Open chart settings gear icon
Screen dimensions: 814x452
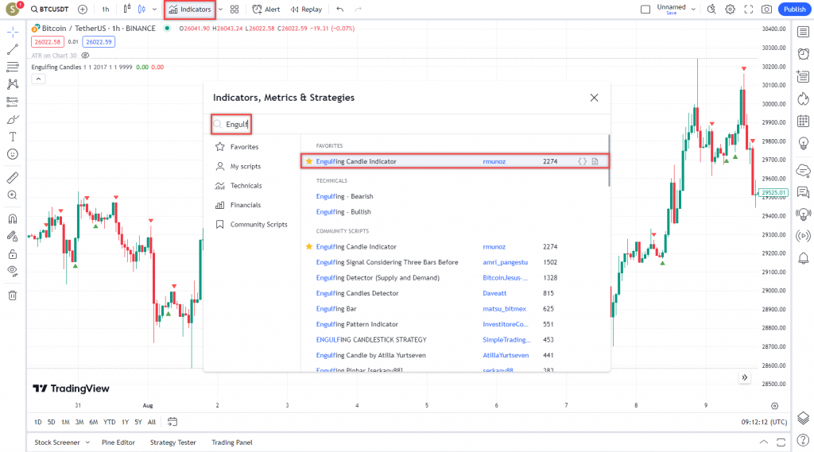pyautogui.click(x=730, y=10)
